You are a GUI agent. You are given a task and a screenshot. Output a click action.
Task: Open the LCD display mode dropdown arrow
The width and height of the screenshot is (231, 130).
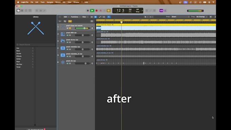click(x=142, y=11)
